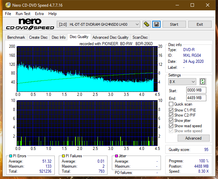Switch to the Benchmark tab
Image resolution: width=218 pixels, height=179 pixels.
(16, 37)
